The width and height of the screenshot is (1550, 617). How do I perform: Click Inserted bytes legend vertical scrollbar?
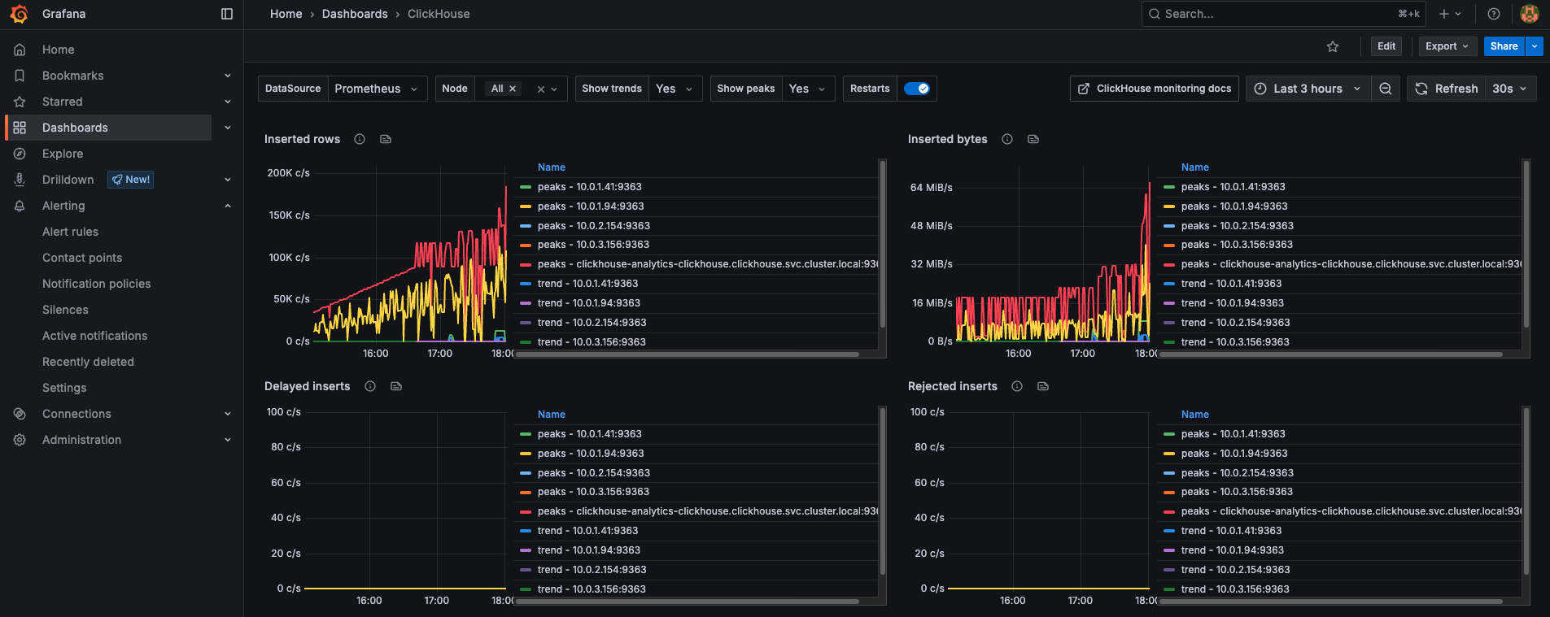point(1526,244)
